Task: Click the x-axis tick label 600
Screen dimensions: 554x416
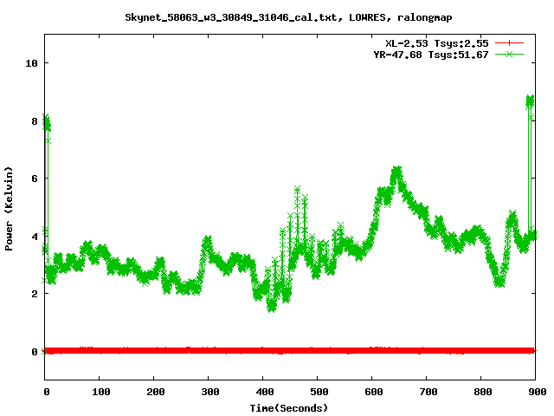Action: click(x=373, y=392)
